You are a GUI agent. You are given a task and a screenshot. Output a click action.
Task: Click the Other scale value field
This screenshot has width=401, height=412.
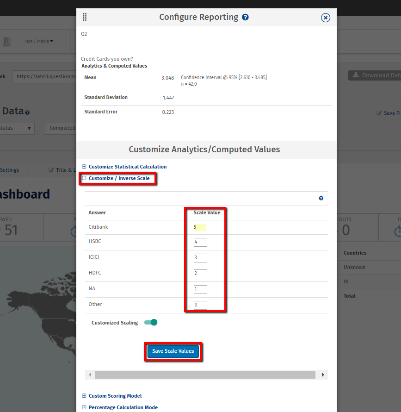[200, 305]
